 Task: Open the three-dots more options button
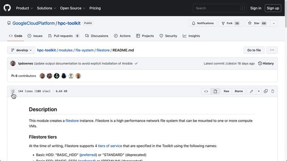pyautogui.click(x=272, y=50)
